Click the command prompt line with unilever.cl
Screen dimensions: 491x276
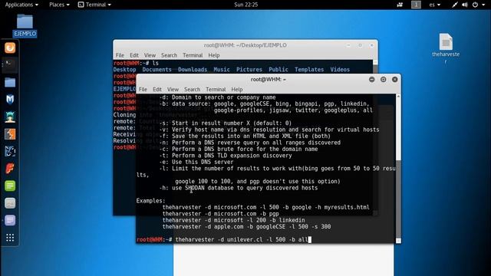tap(224, 240)
